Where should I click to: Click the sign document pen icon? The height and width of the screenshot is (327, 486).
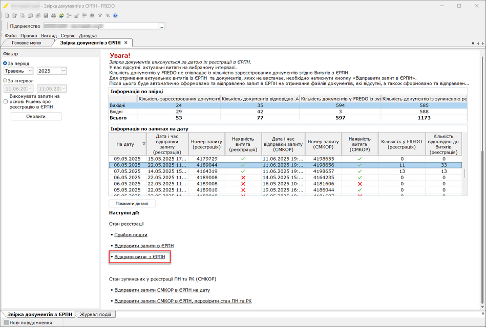pos(76,15)
